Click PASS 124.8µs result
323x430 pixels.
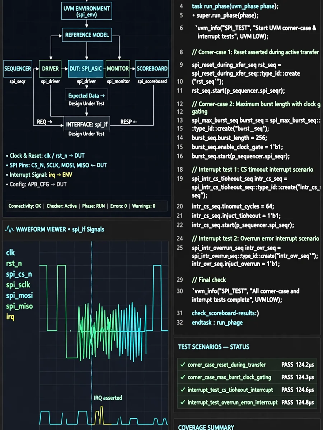[x=298, y=402]
